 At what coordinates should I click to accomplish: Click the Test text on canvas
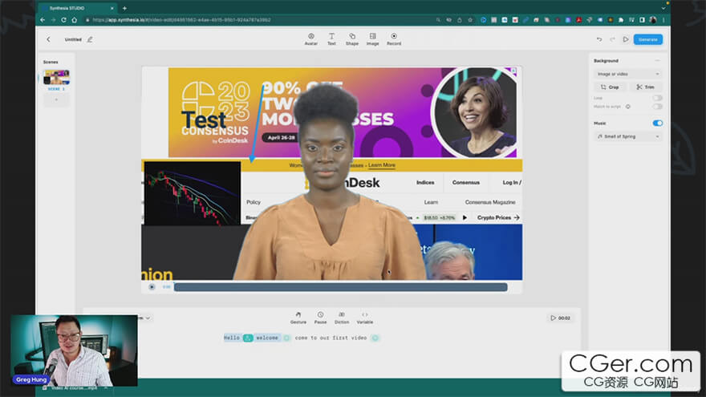pyautogui.click(x=204, y=120)
